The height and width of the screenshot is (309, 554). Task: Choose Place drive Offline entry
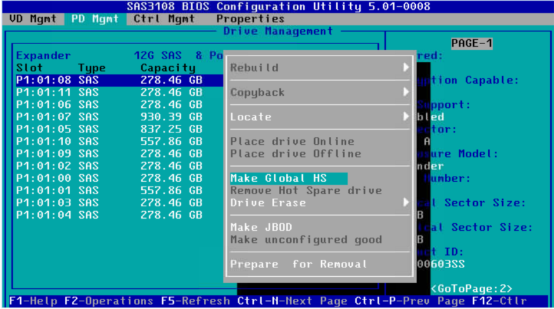[x=295, y=154]
